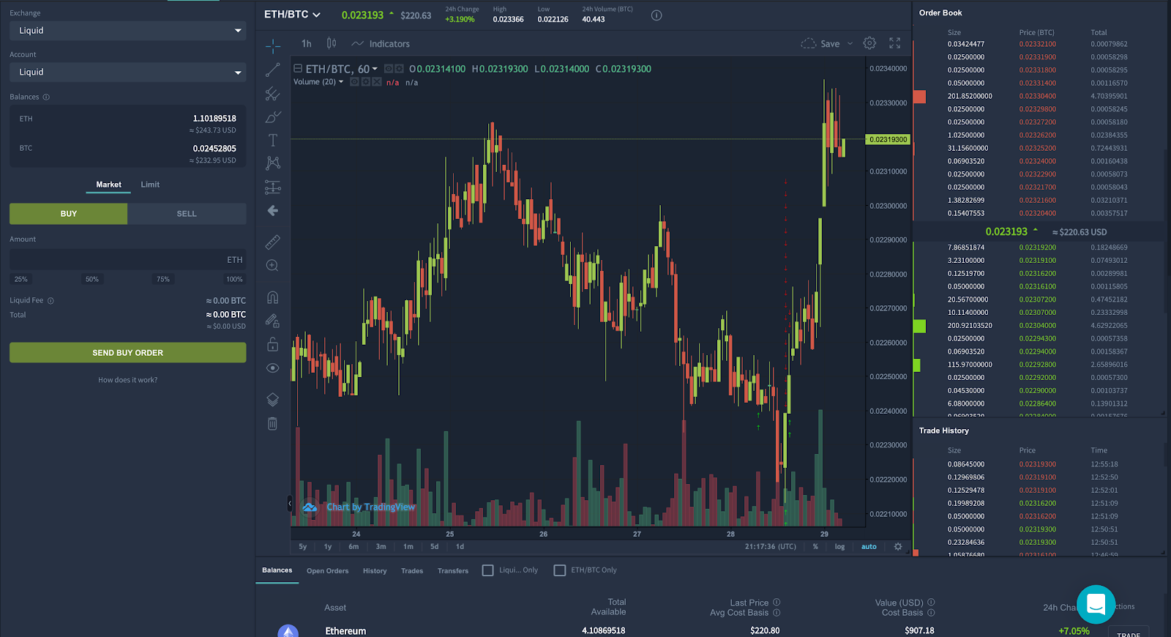Open chart settings gear icon
The image size is (1171, 637).
[x=869, y=43]
